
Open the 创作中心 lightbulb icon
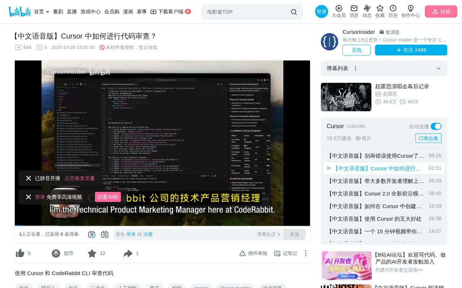click(x=411, y=8)
